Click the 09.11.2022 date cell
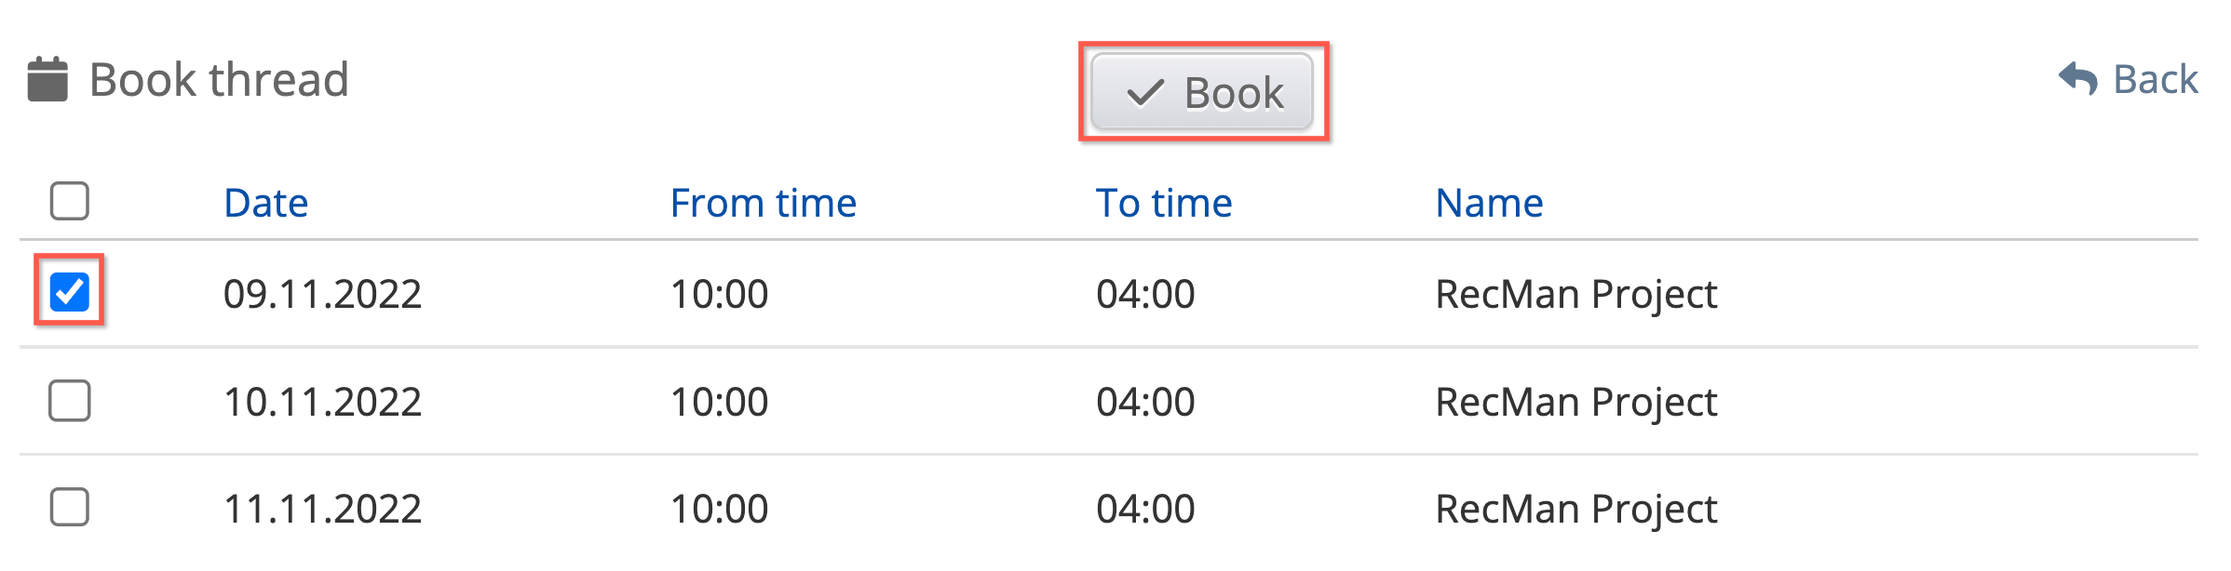Screen dimensions: 2231x571 point(322,294)
